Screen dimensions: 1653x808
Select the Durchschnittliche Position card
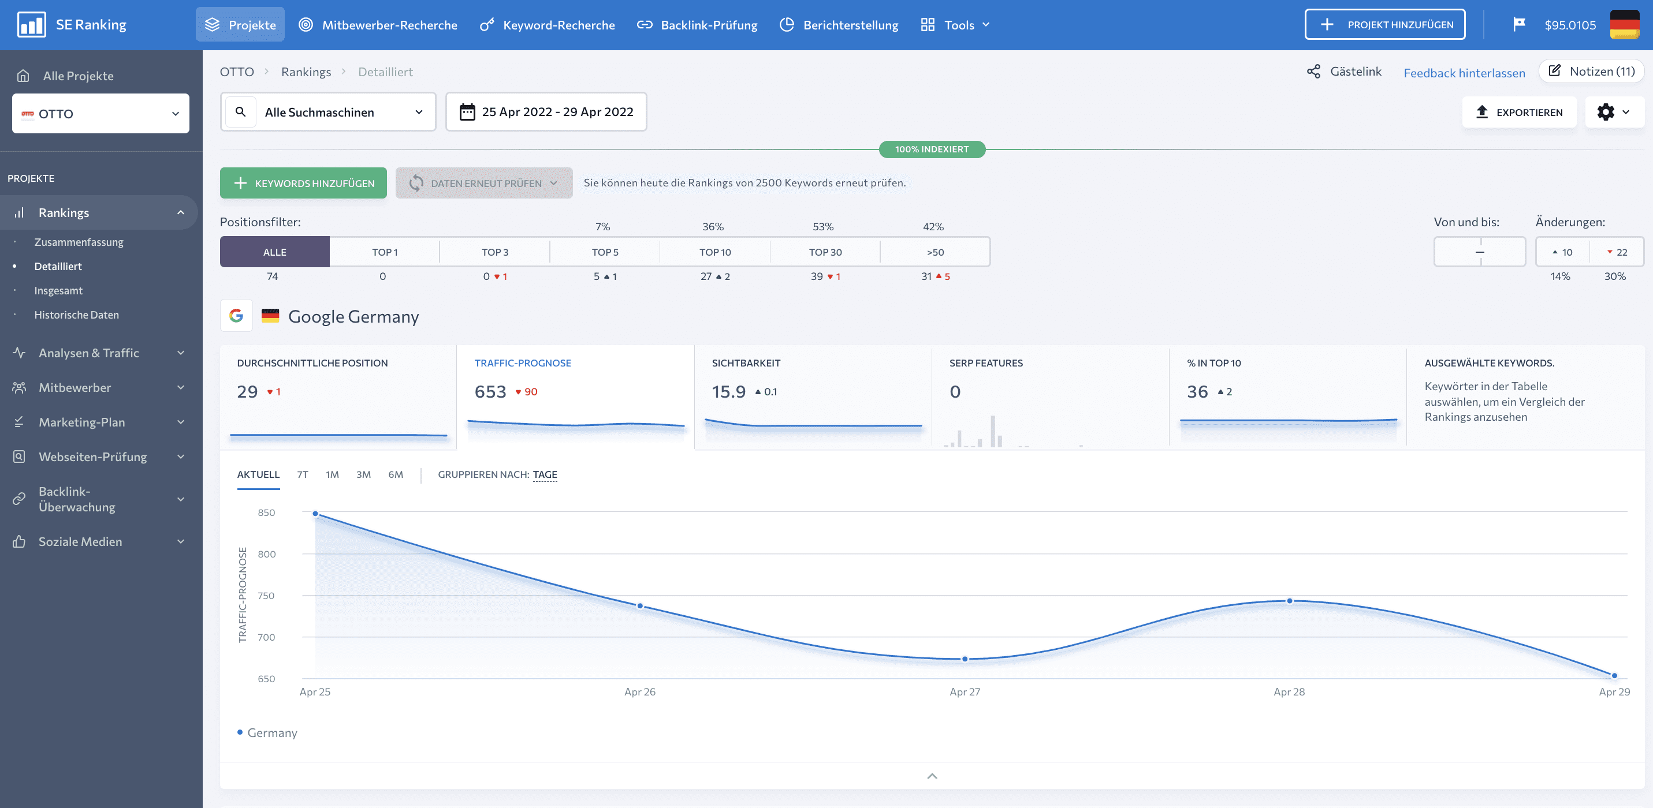coord(338,398)
